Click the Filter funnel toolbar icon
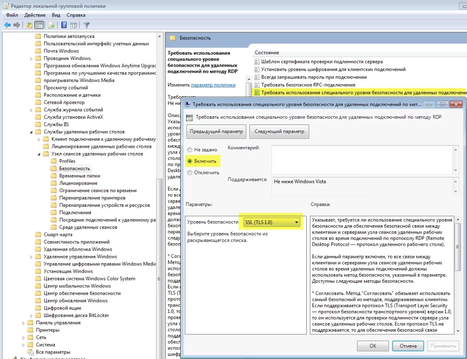Image resolution: width=467 pixels, height=359 pixels. tap(86, 25)
